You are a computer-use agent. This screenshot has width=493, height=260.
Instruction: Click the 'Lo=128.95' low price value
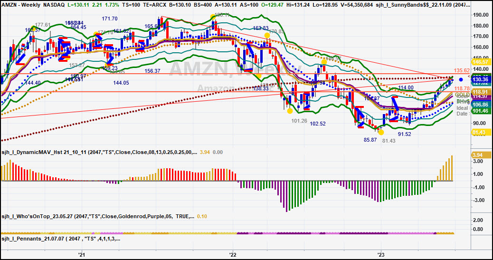(x=325, y=5)
